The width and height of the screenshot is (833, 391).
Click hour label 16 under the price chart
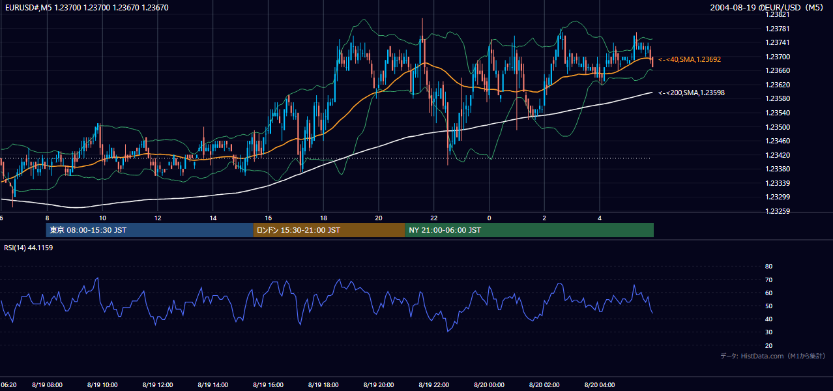click(x=269, y=218)
